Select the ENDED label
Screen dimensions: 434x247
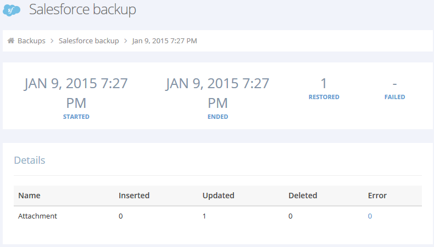point(218,117)
